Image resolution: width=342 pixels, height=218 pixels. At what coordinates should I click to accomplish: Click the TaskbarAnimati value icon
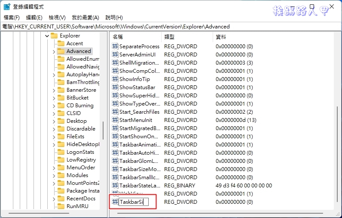115,144
